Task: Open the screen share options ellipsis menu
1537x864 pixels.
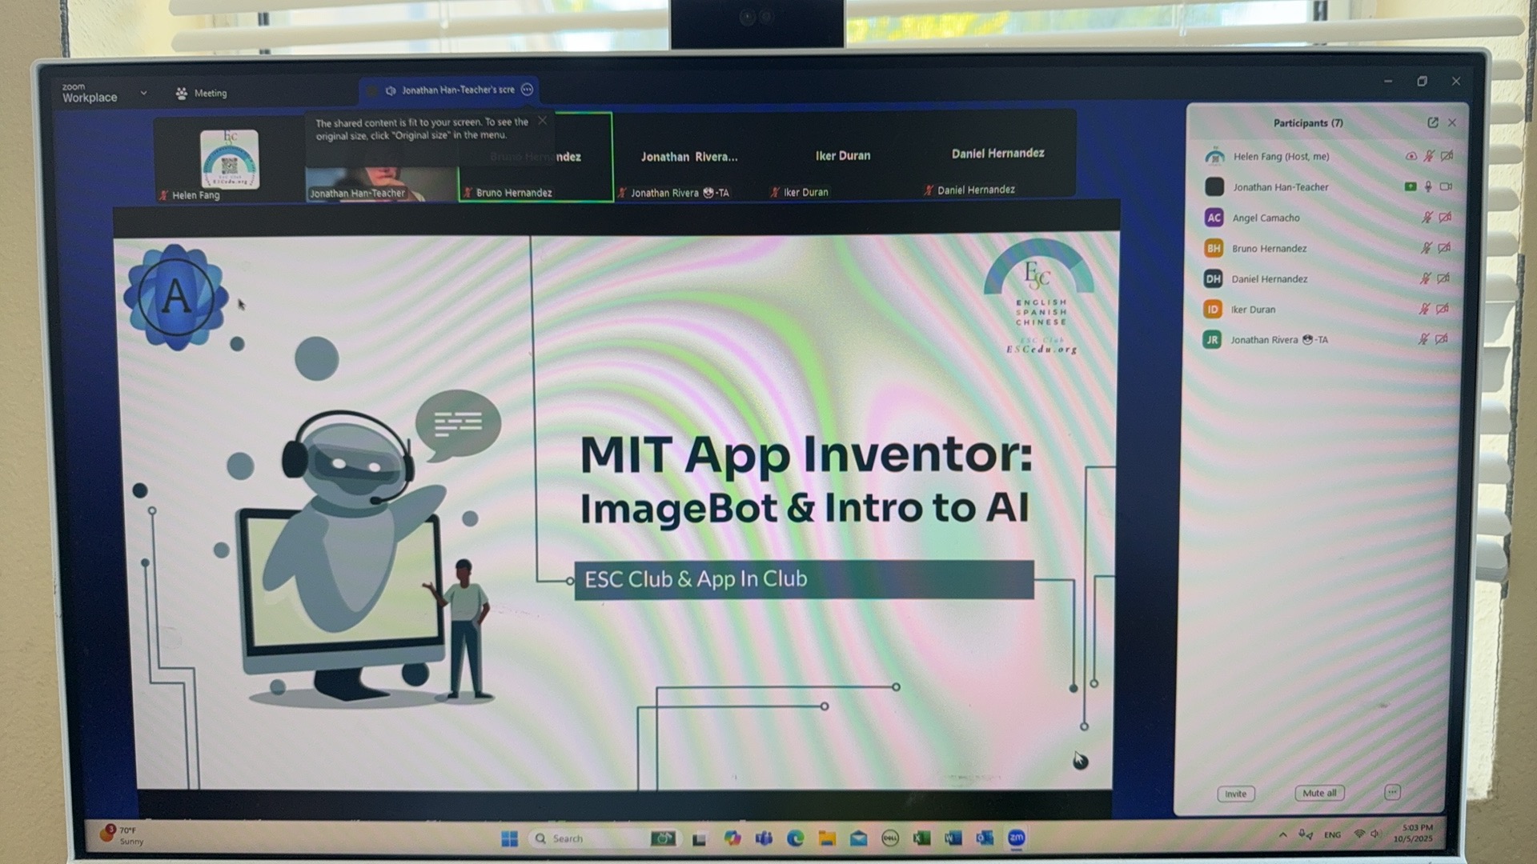Action: coord(527,90)
